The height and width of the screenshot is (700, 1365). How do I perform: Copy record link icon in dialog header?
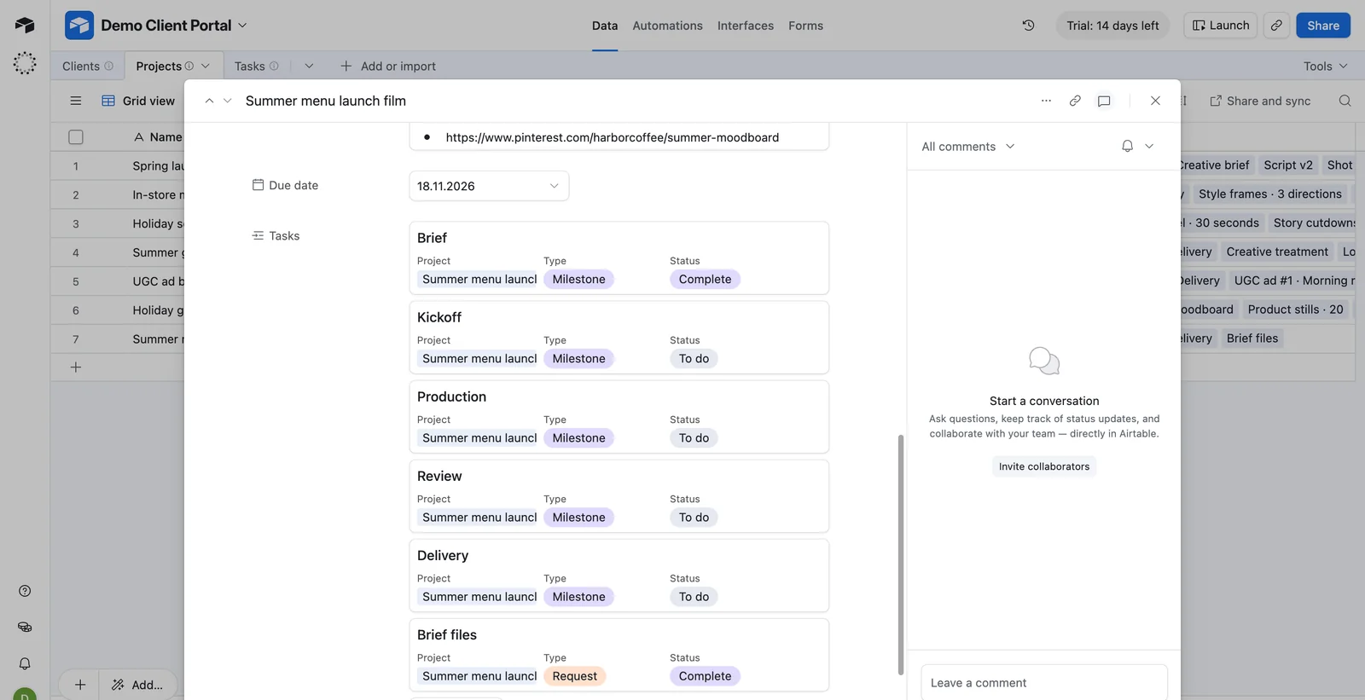coord(1075,101)
